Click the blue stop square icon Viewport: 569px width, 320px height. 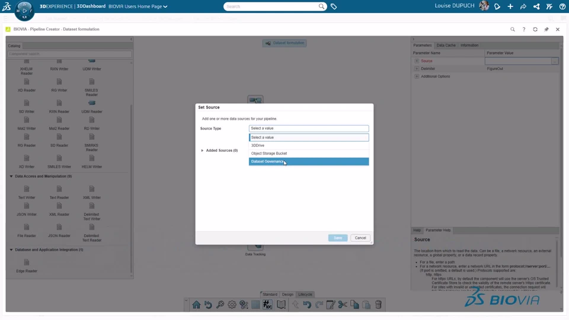pyautogui.click(x=255, y=305)
